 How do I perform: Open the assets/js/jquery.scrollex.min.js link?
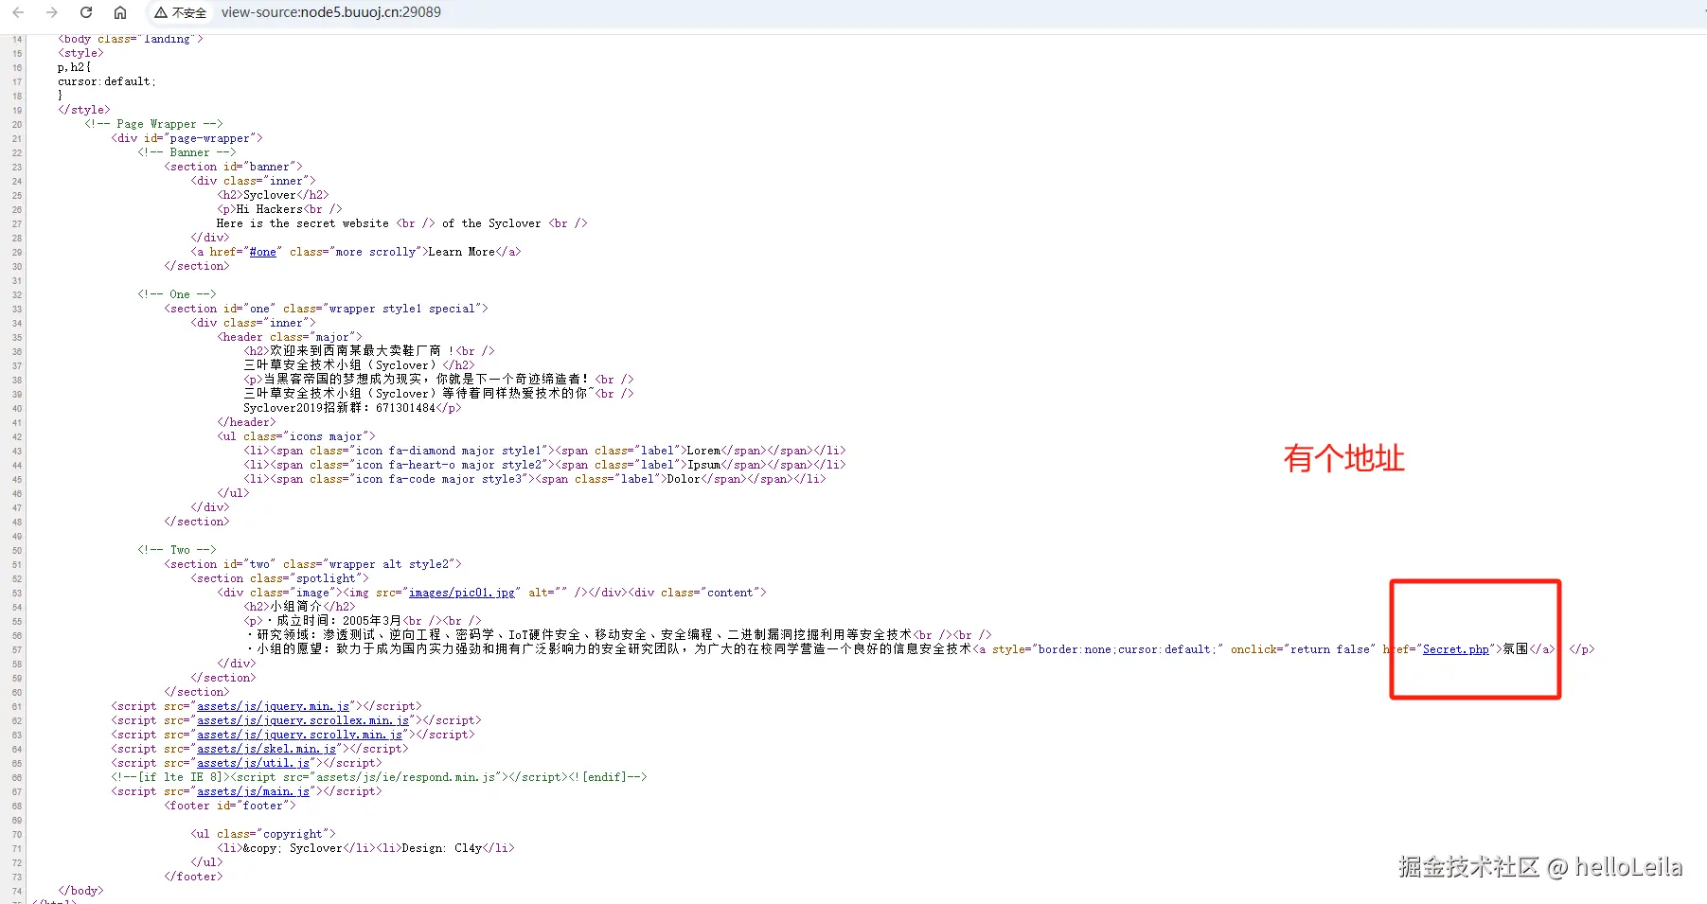[303, 720]
